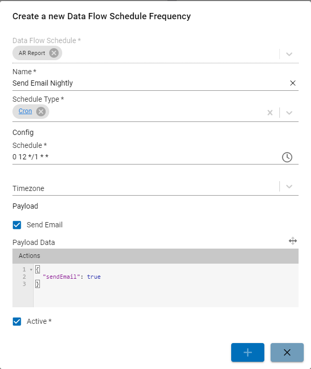
Task: Open the Actions menu in the editor
Action: [30, 256]
